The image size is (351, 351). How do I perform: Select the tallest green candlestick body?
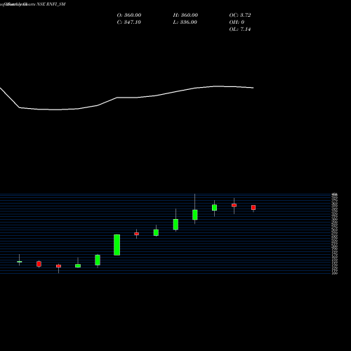[117, 245]
